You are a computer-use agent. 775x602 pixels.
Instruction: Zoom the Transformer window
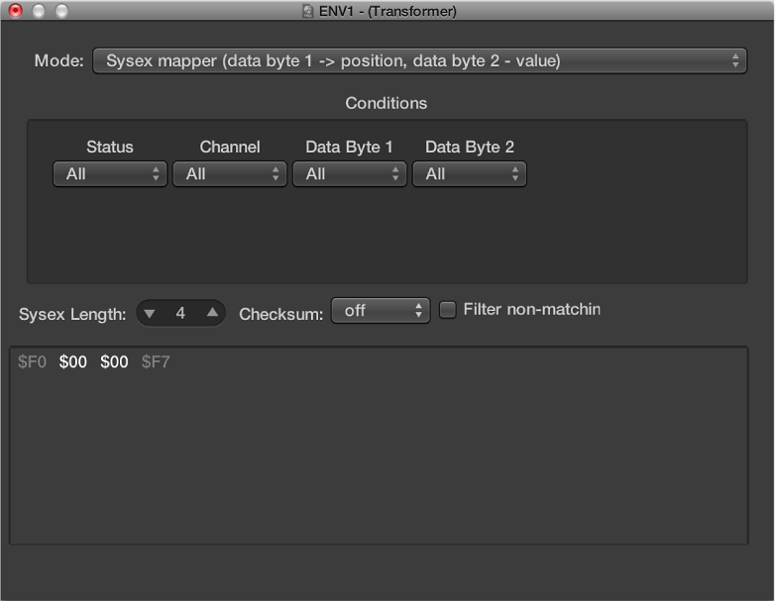(61, 11)
